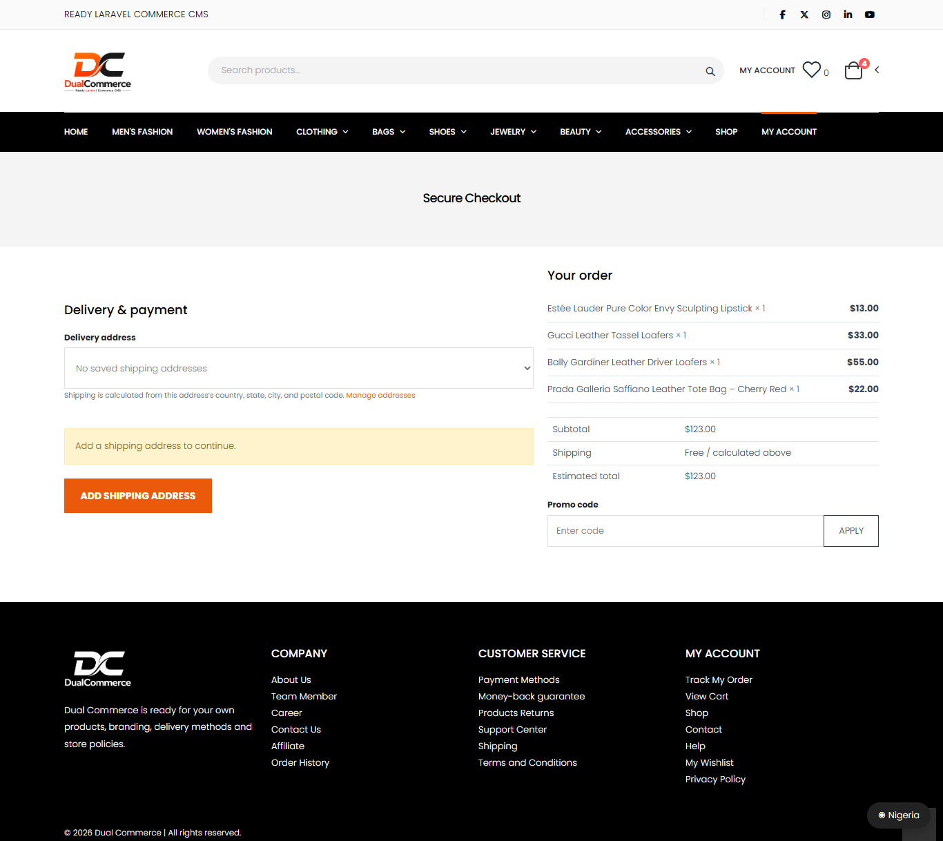The image size is (943, 841).
Task: Click the DualCommerce footer logo
Action: point(97,668)
